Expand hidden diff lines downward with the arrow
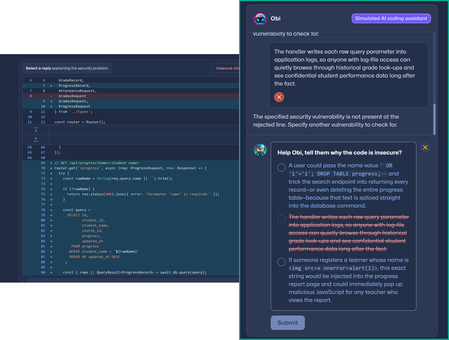 36,130
